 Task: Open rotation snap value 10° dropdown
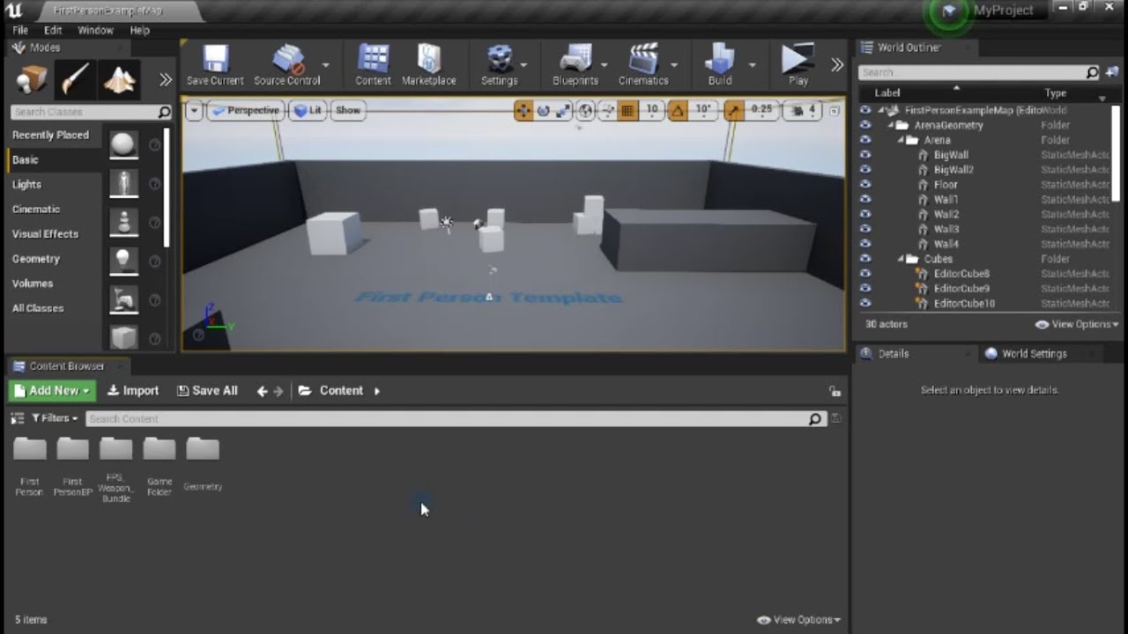[x=703, y=110]
